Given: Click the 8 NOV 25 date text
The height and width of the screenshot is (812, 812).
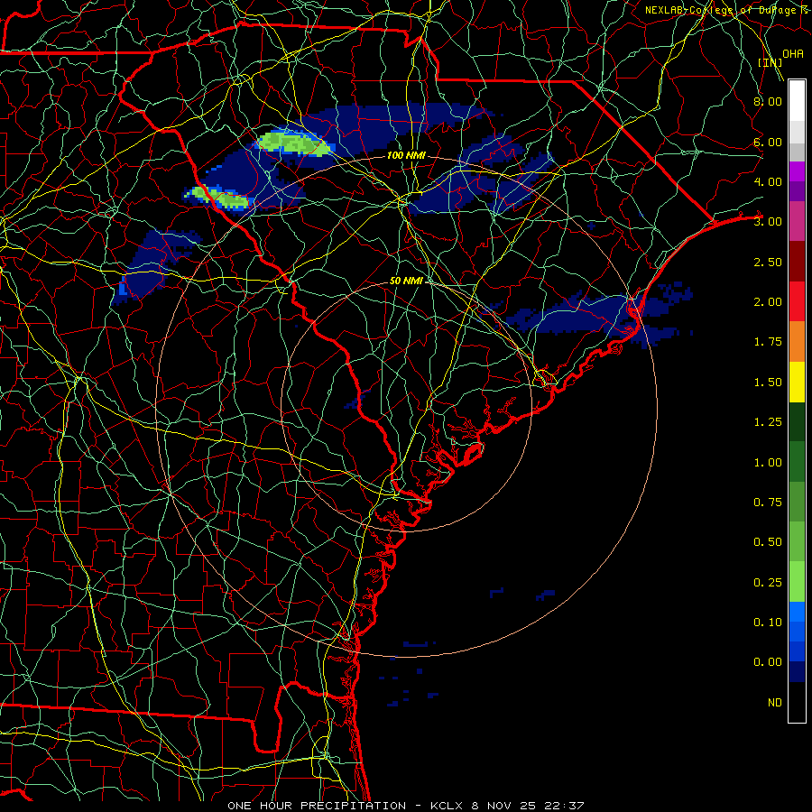Looking at the screenshot, I should click(505, 806).
